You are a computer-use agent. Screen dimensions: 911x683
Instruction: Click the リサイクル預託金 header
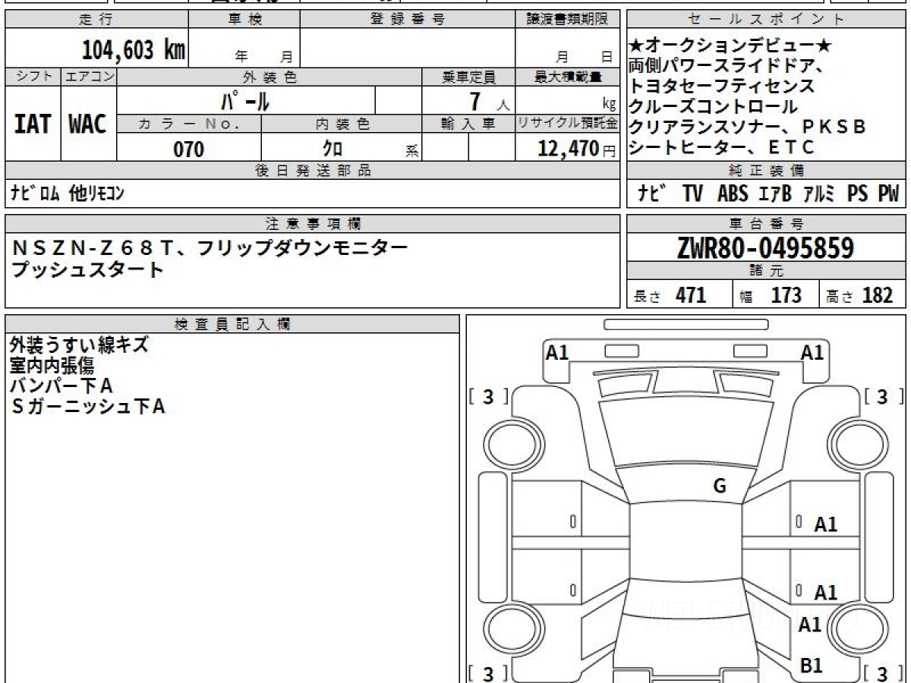click(567, 124)
